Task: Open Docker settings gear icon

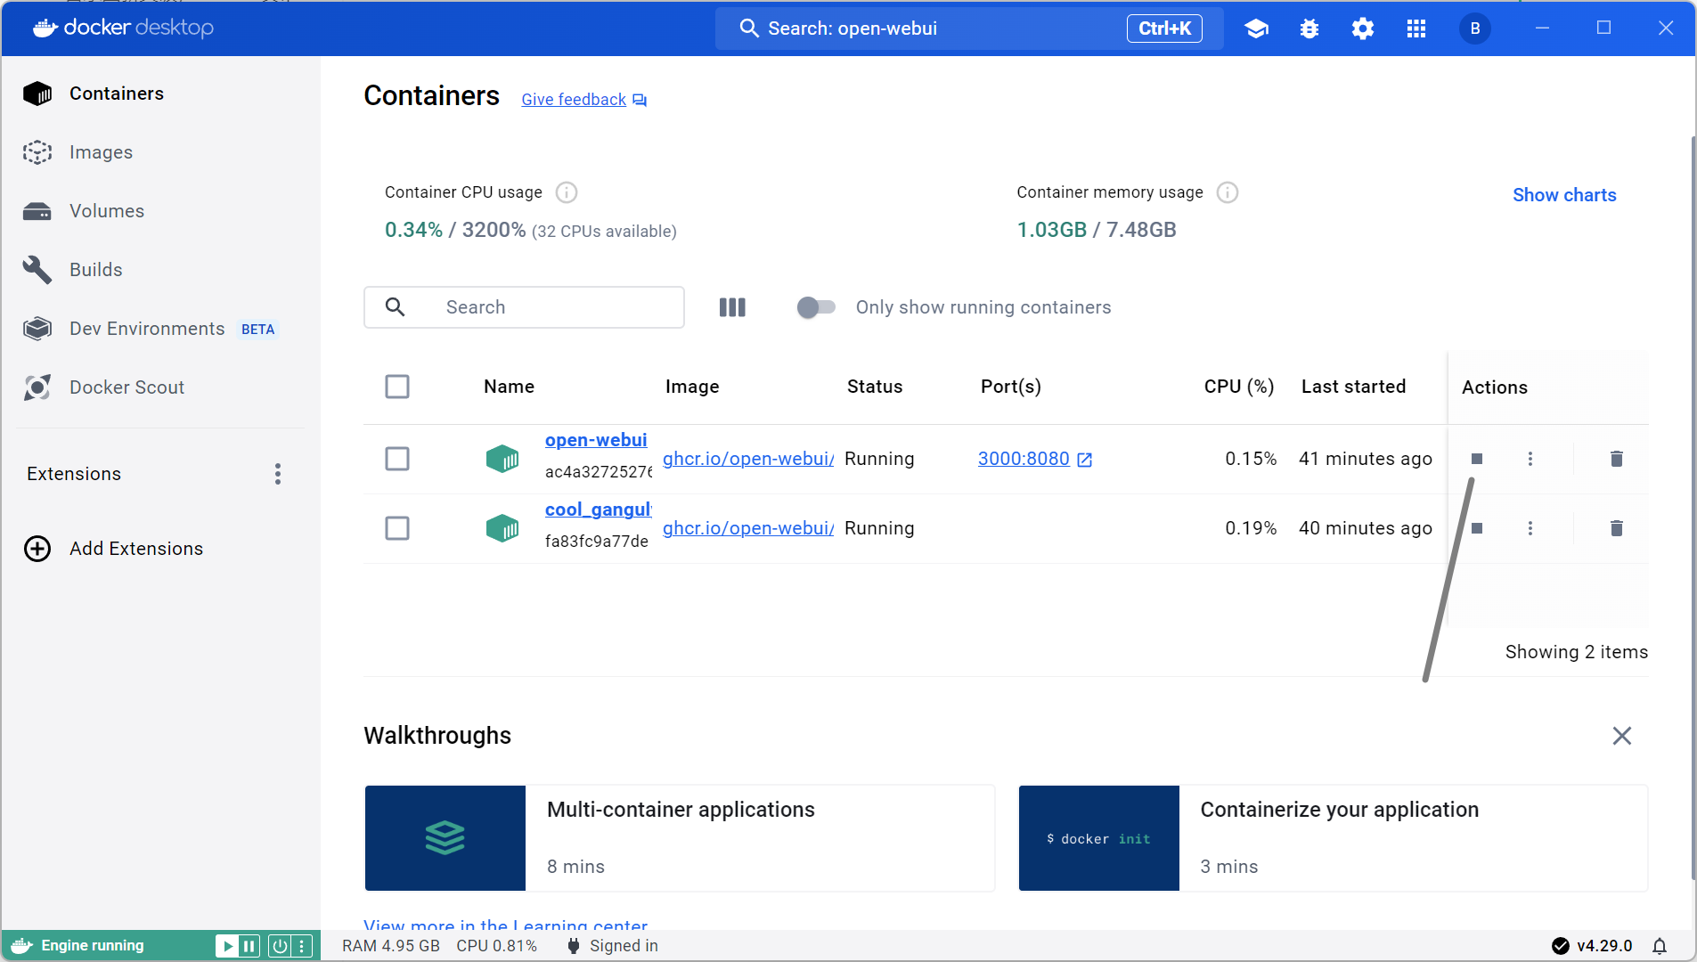Action: (x=1363, y=29)
